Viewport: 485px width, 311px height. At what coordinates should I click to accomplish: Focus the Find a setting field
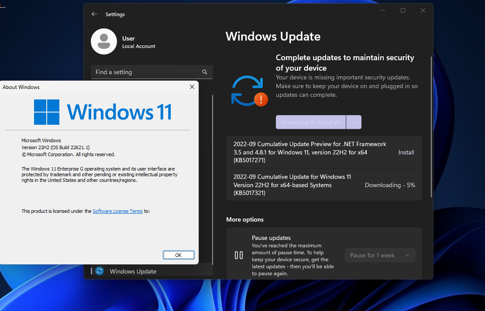[151, 72]
